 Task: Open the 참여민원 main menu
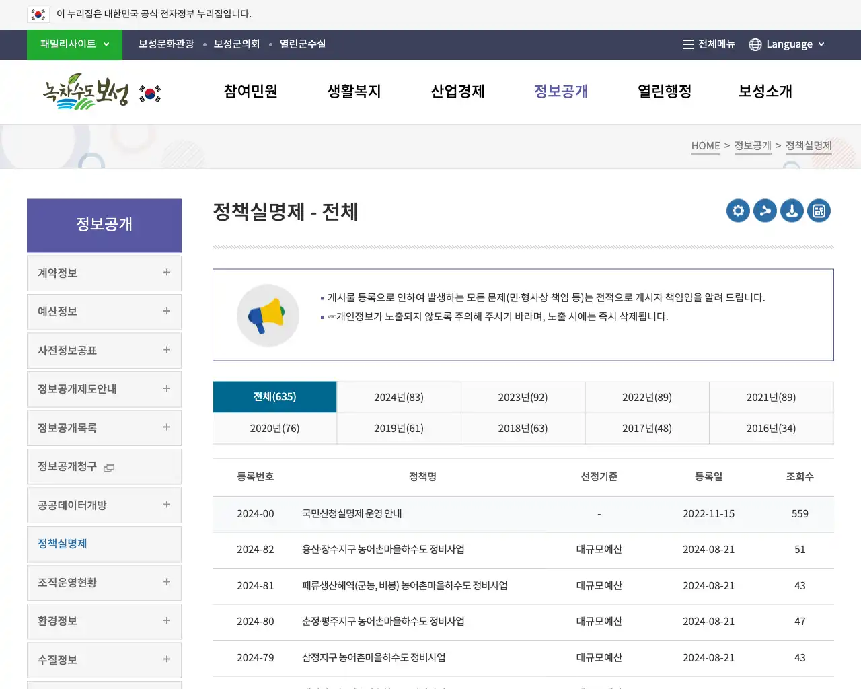251,92
